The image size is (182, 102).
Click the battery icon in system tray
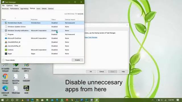(159, 100)
